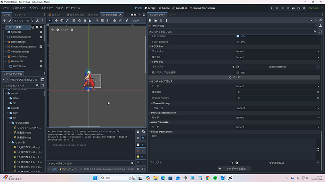Toggle visibility of Sprite2D node
The image size is (325, 182).
pos(41,32)
